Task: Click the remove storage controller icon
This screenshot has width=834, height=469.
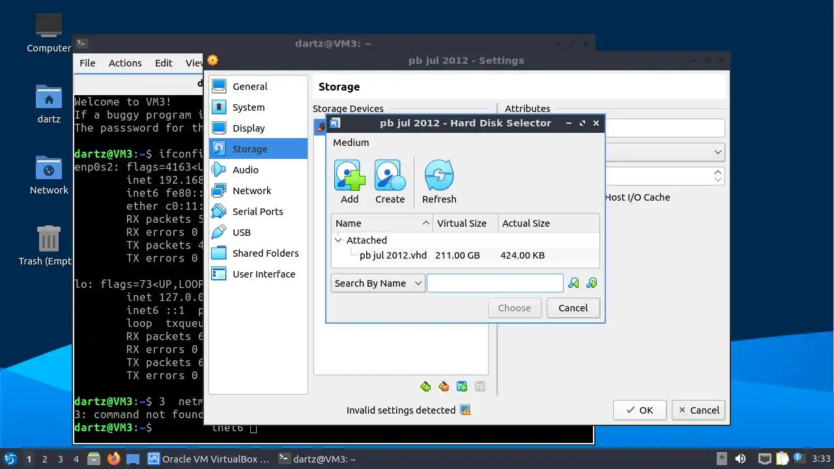Action: coord(444,386)
